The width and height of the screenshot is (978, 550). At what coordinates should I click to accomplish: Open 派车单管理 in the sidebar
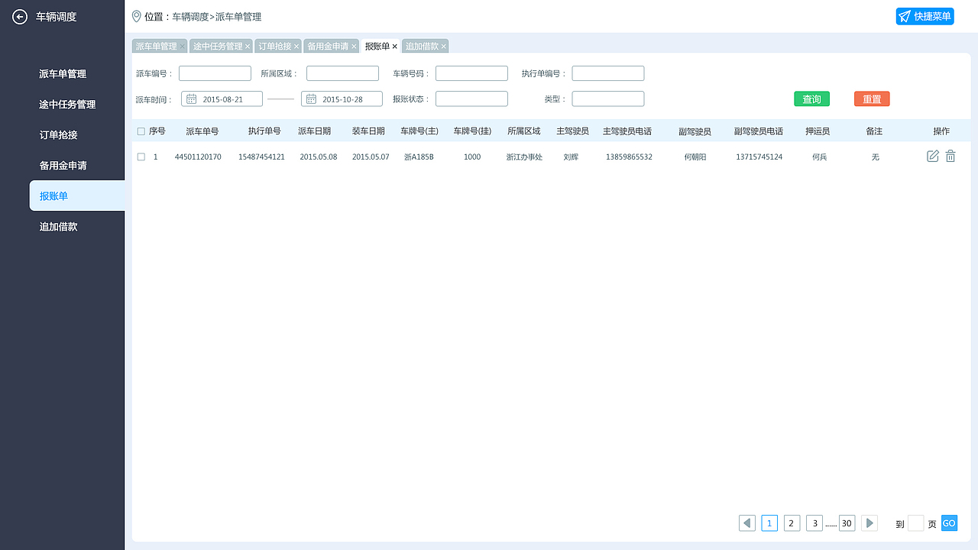[63, 74]
